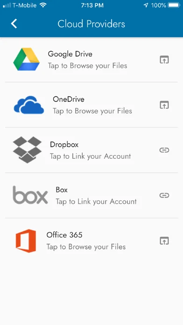This screenshot has width=183, height=325.
Task: Tap the Office 365 logo
Action: (26, 241)
